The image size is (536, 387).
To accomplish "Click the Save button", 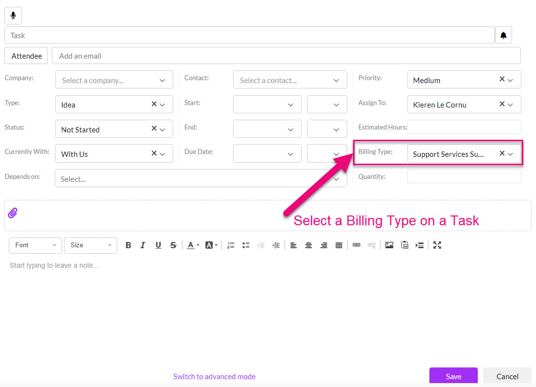I will [x=453, y=376].
